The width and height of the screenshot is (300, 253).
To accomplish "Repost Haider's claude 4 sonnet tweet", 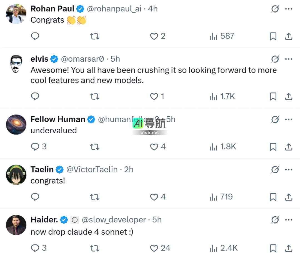I will [95, 248].
